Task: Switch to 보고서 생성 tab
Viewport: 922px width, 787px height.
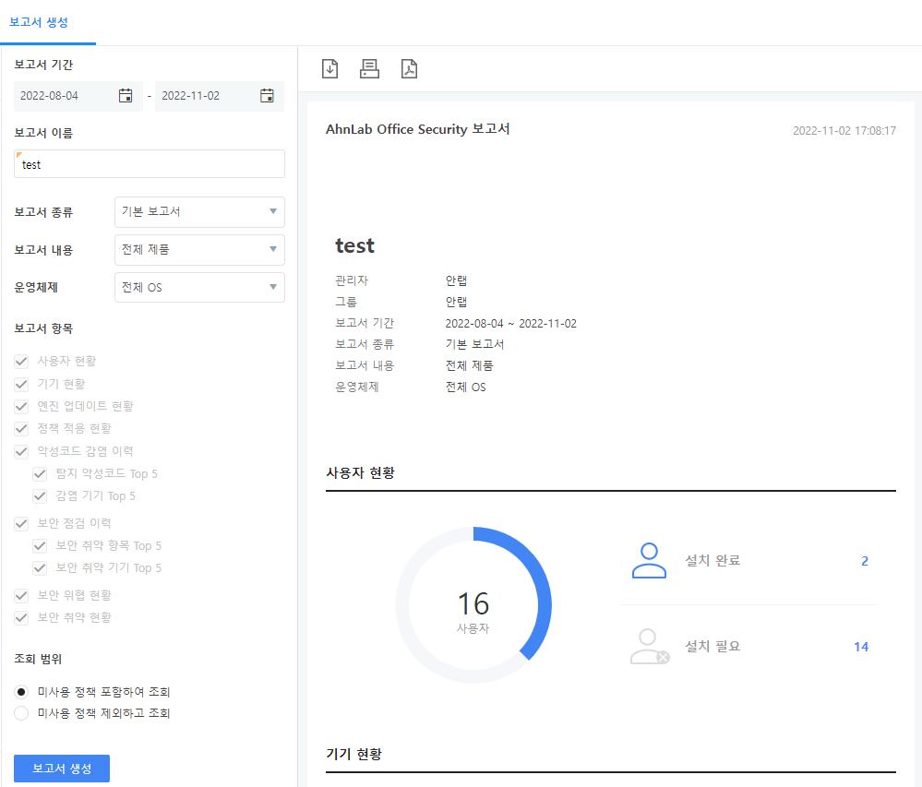Action: (39, 22)
